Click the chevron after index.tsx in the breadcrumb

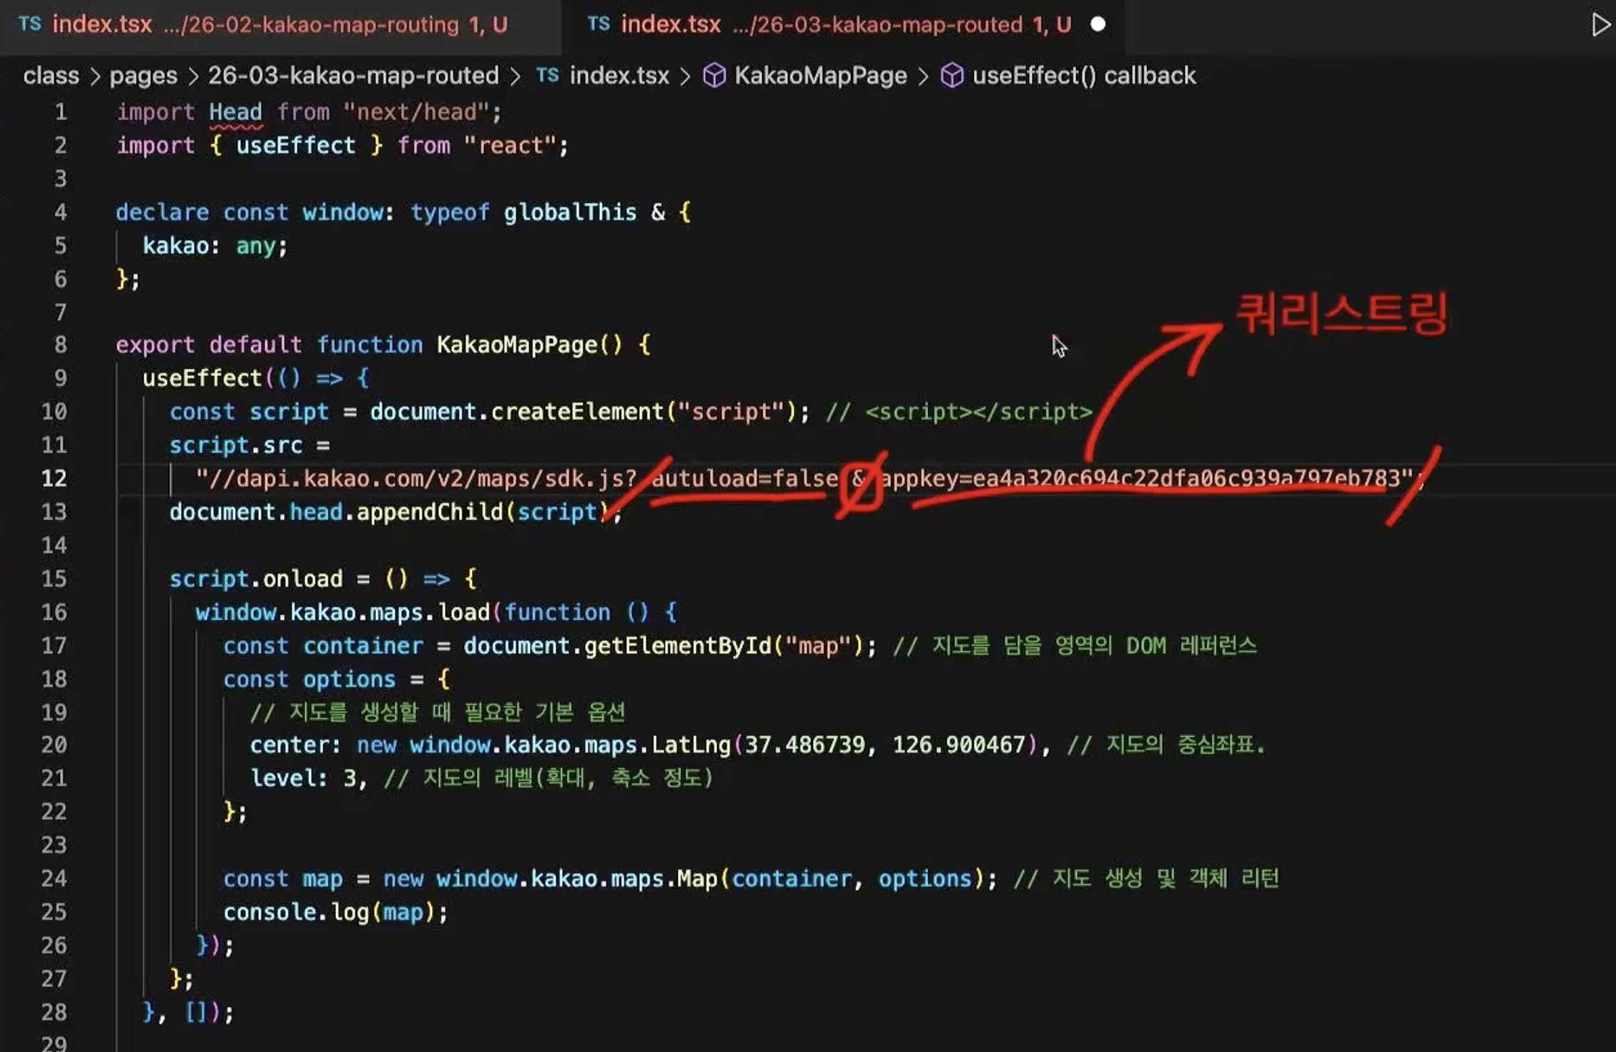coord(685,76)
